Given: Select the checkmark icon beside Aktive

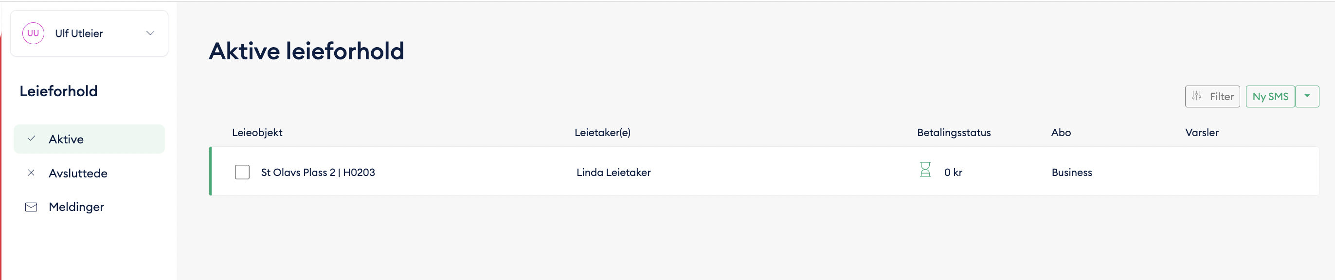Looking at the screenshot, I should click(31, 139).
